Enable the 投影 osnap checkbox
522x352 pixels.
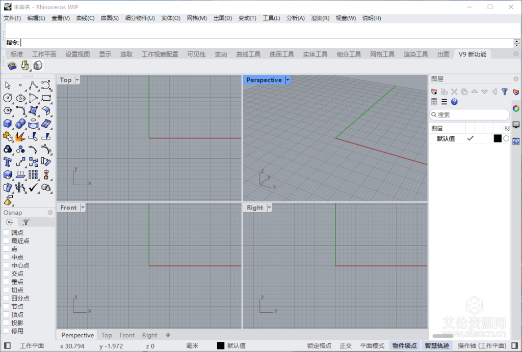point(6,323)
